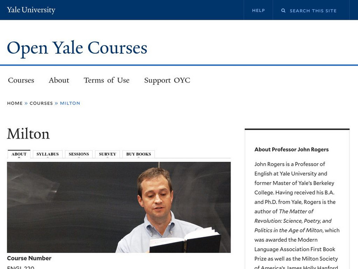Viewport: 358px width, 269px height.
Task: Open the Support OYC page
Action: 167,80
